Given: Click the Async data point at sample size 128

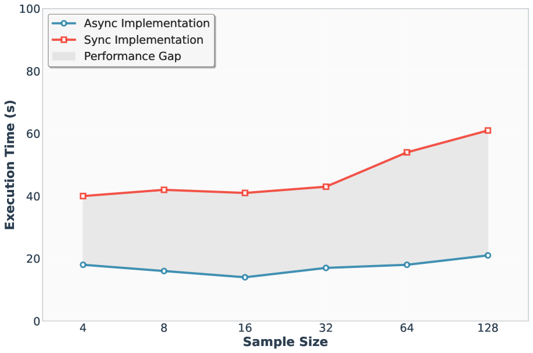Looking at the screenshot, I should pos(488,256).
